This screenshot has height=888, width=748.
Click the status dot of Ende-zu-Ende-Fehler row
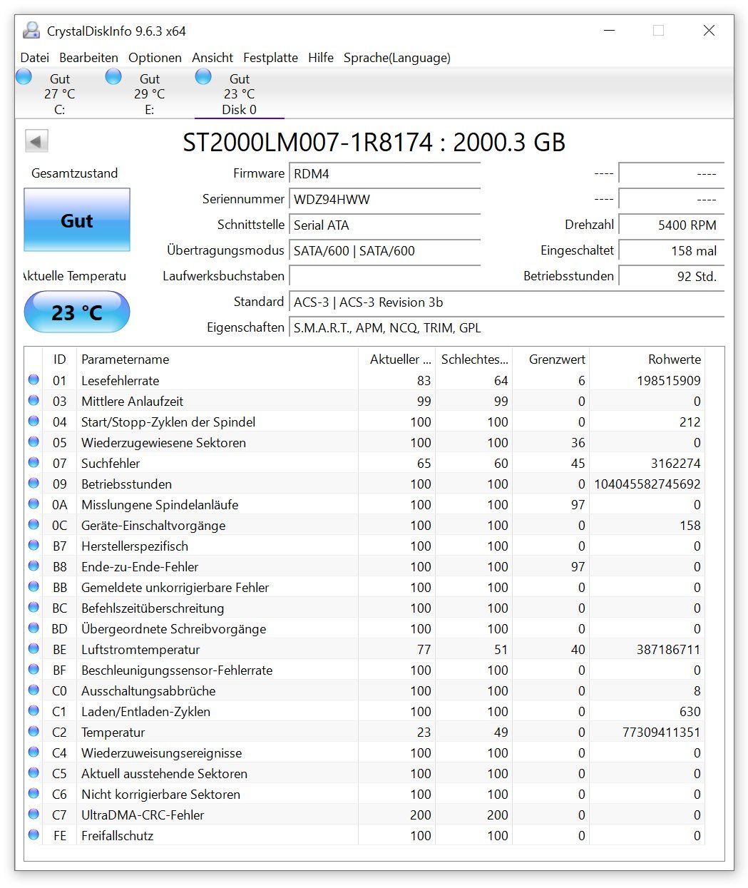click(34, 566)
